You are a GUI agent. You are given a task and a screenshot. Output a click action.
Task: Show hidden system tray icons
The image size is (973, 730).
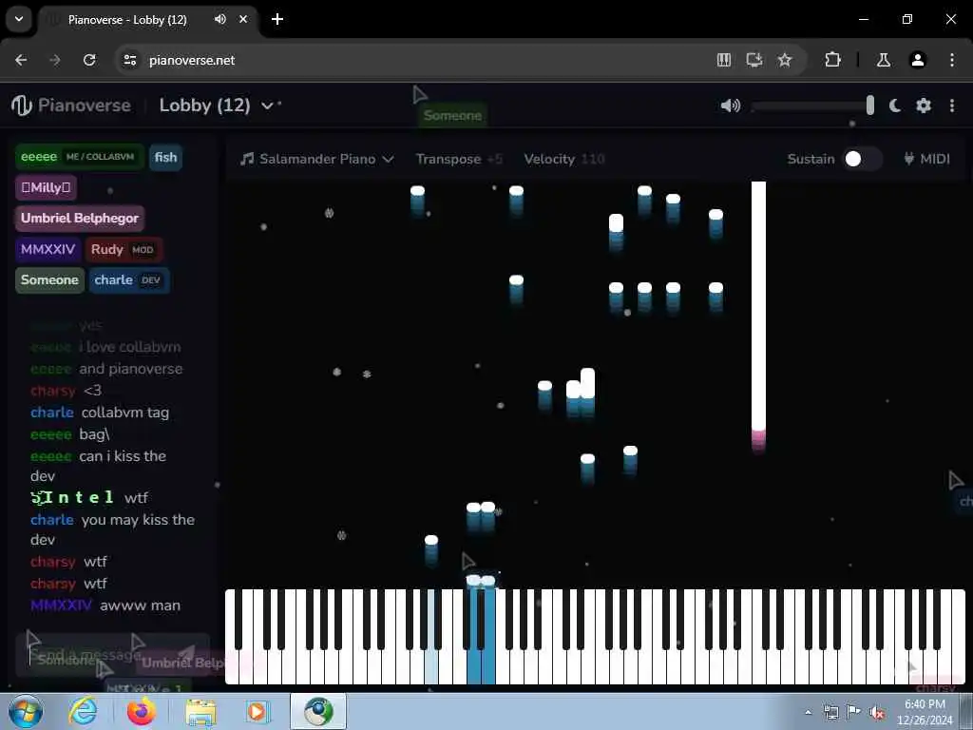[x=808, y=712]
